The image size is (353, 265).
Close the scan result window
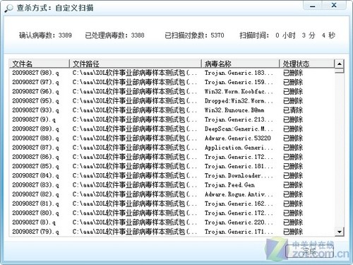334,5
